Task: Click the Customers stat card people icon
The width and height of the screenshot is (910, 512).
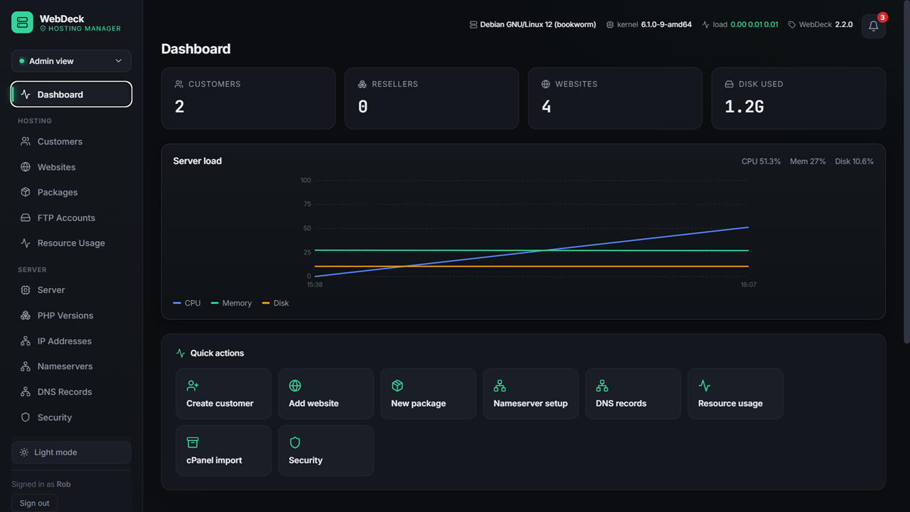Action: coord(178,84)
